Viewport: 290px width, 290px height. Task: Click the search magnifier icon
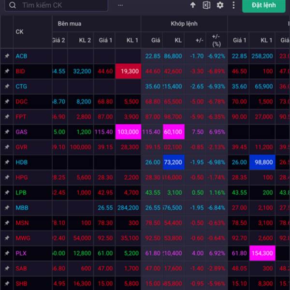coord(13,5)
